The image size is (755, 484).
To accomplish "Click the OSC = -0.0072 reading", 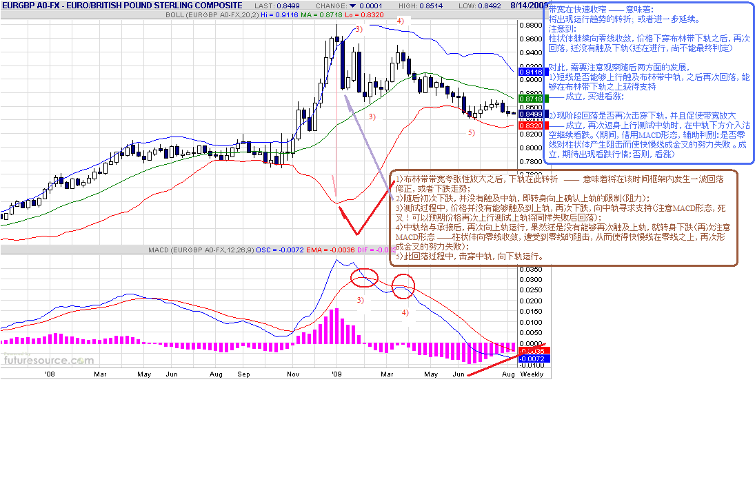I will [280, 250].
